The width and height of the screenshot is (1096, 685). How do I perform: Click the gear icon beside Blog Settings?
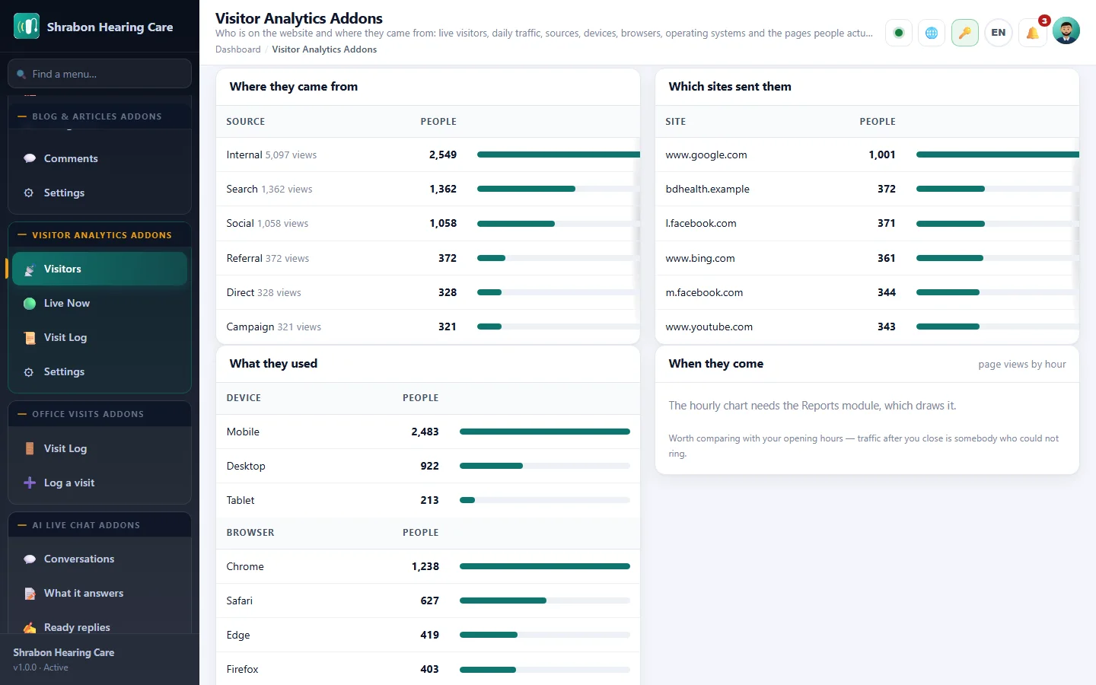29,193
